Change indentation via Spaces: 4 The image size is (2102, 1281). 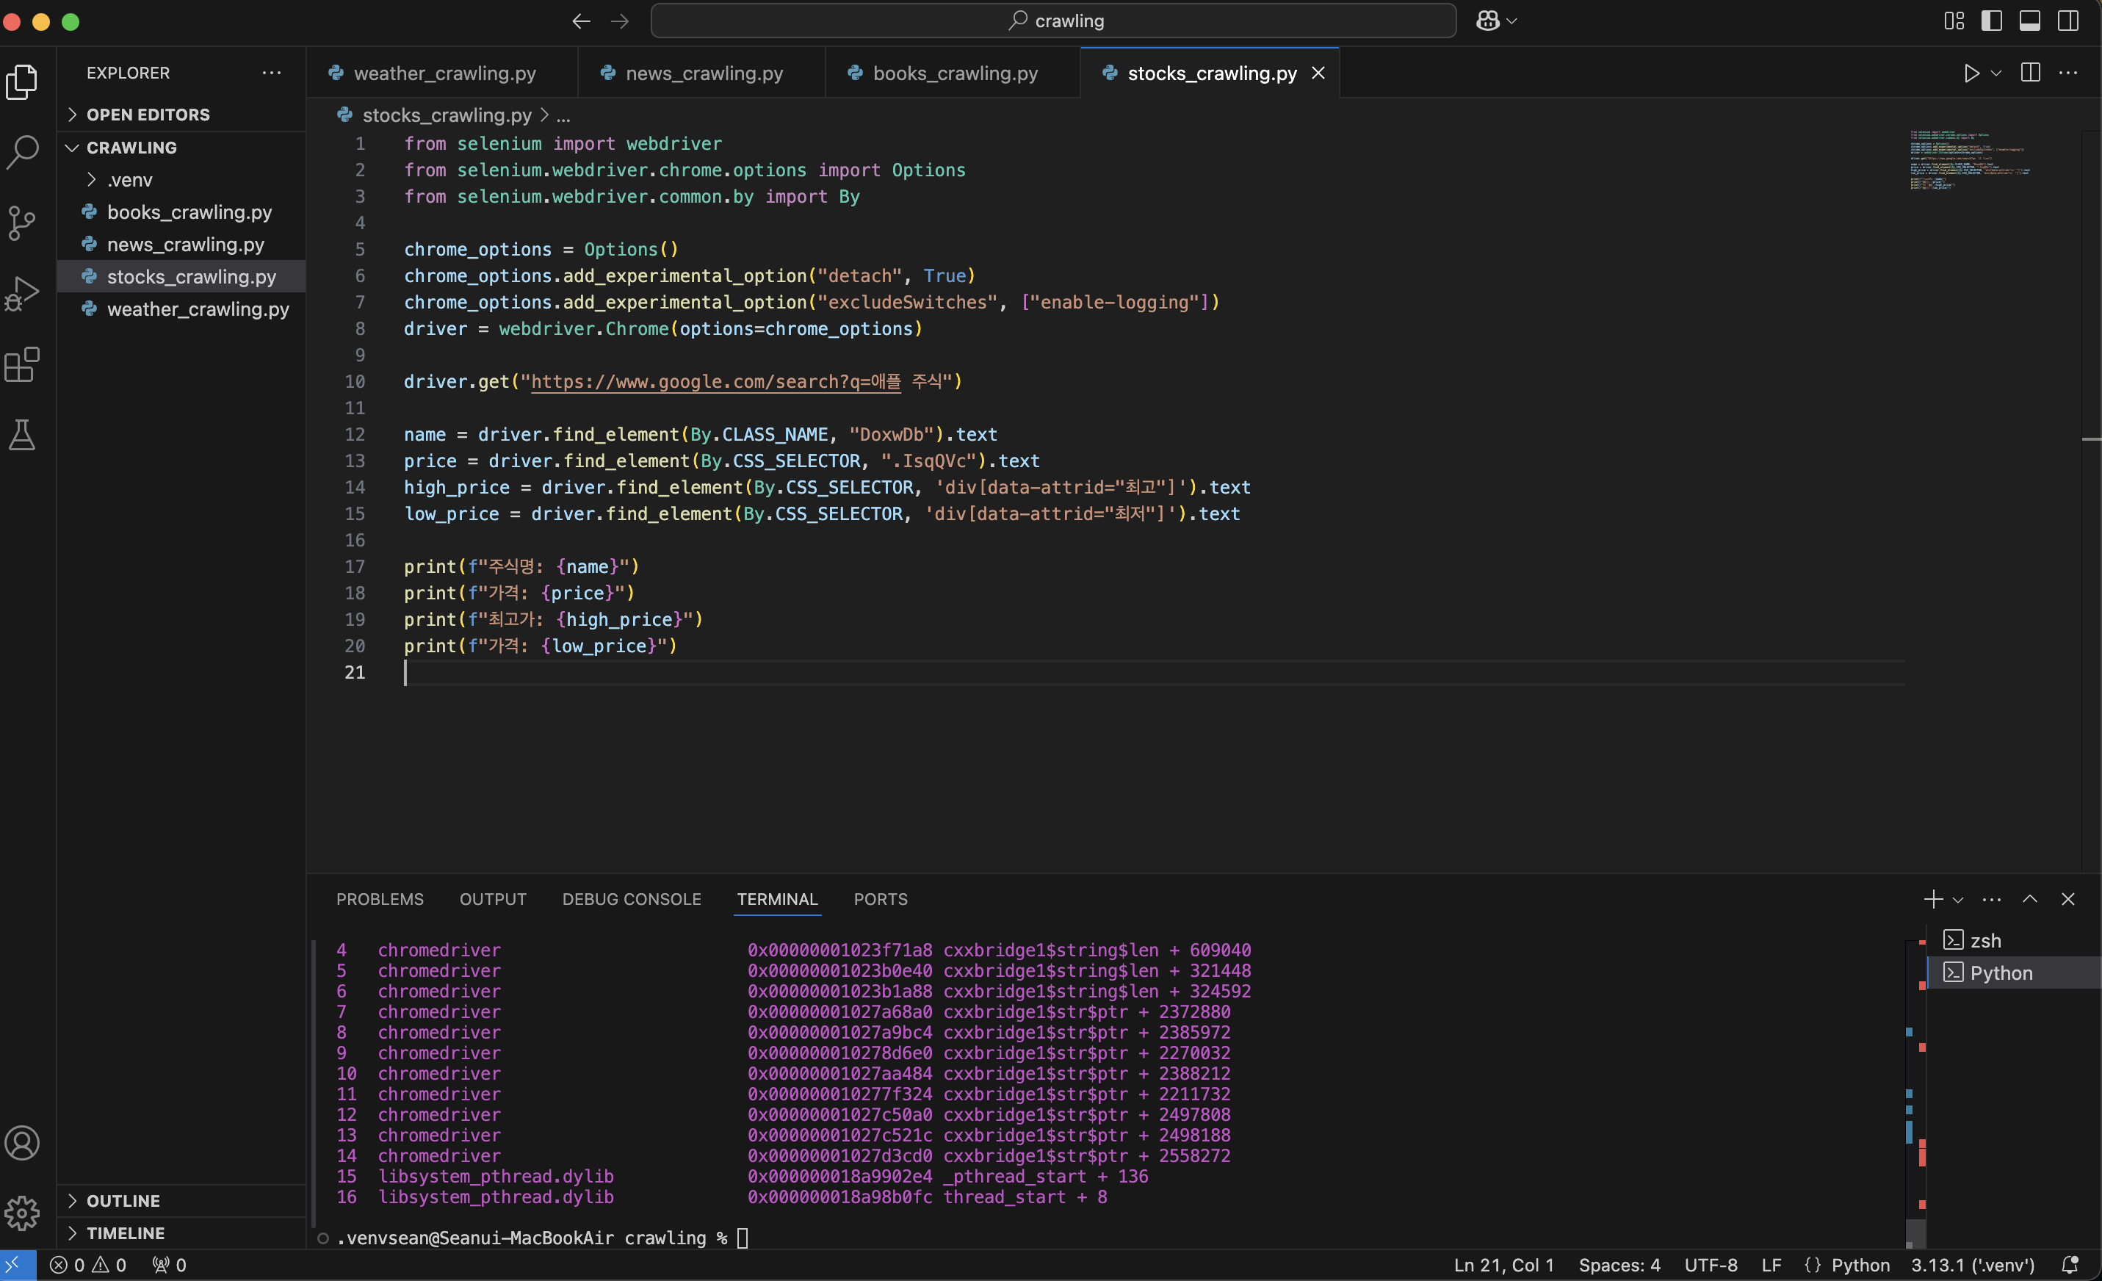[1619, 1265]
